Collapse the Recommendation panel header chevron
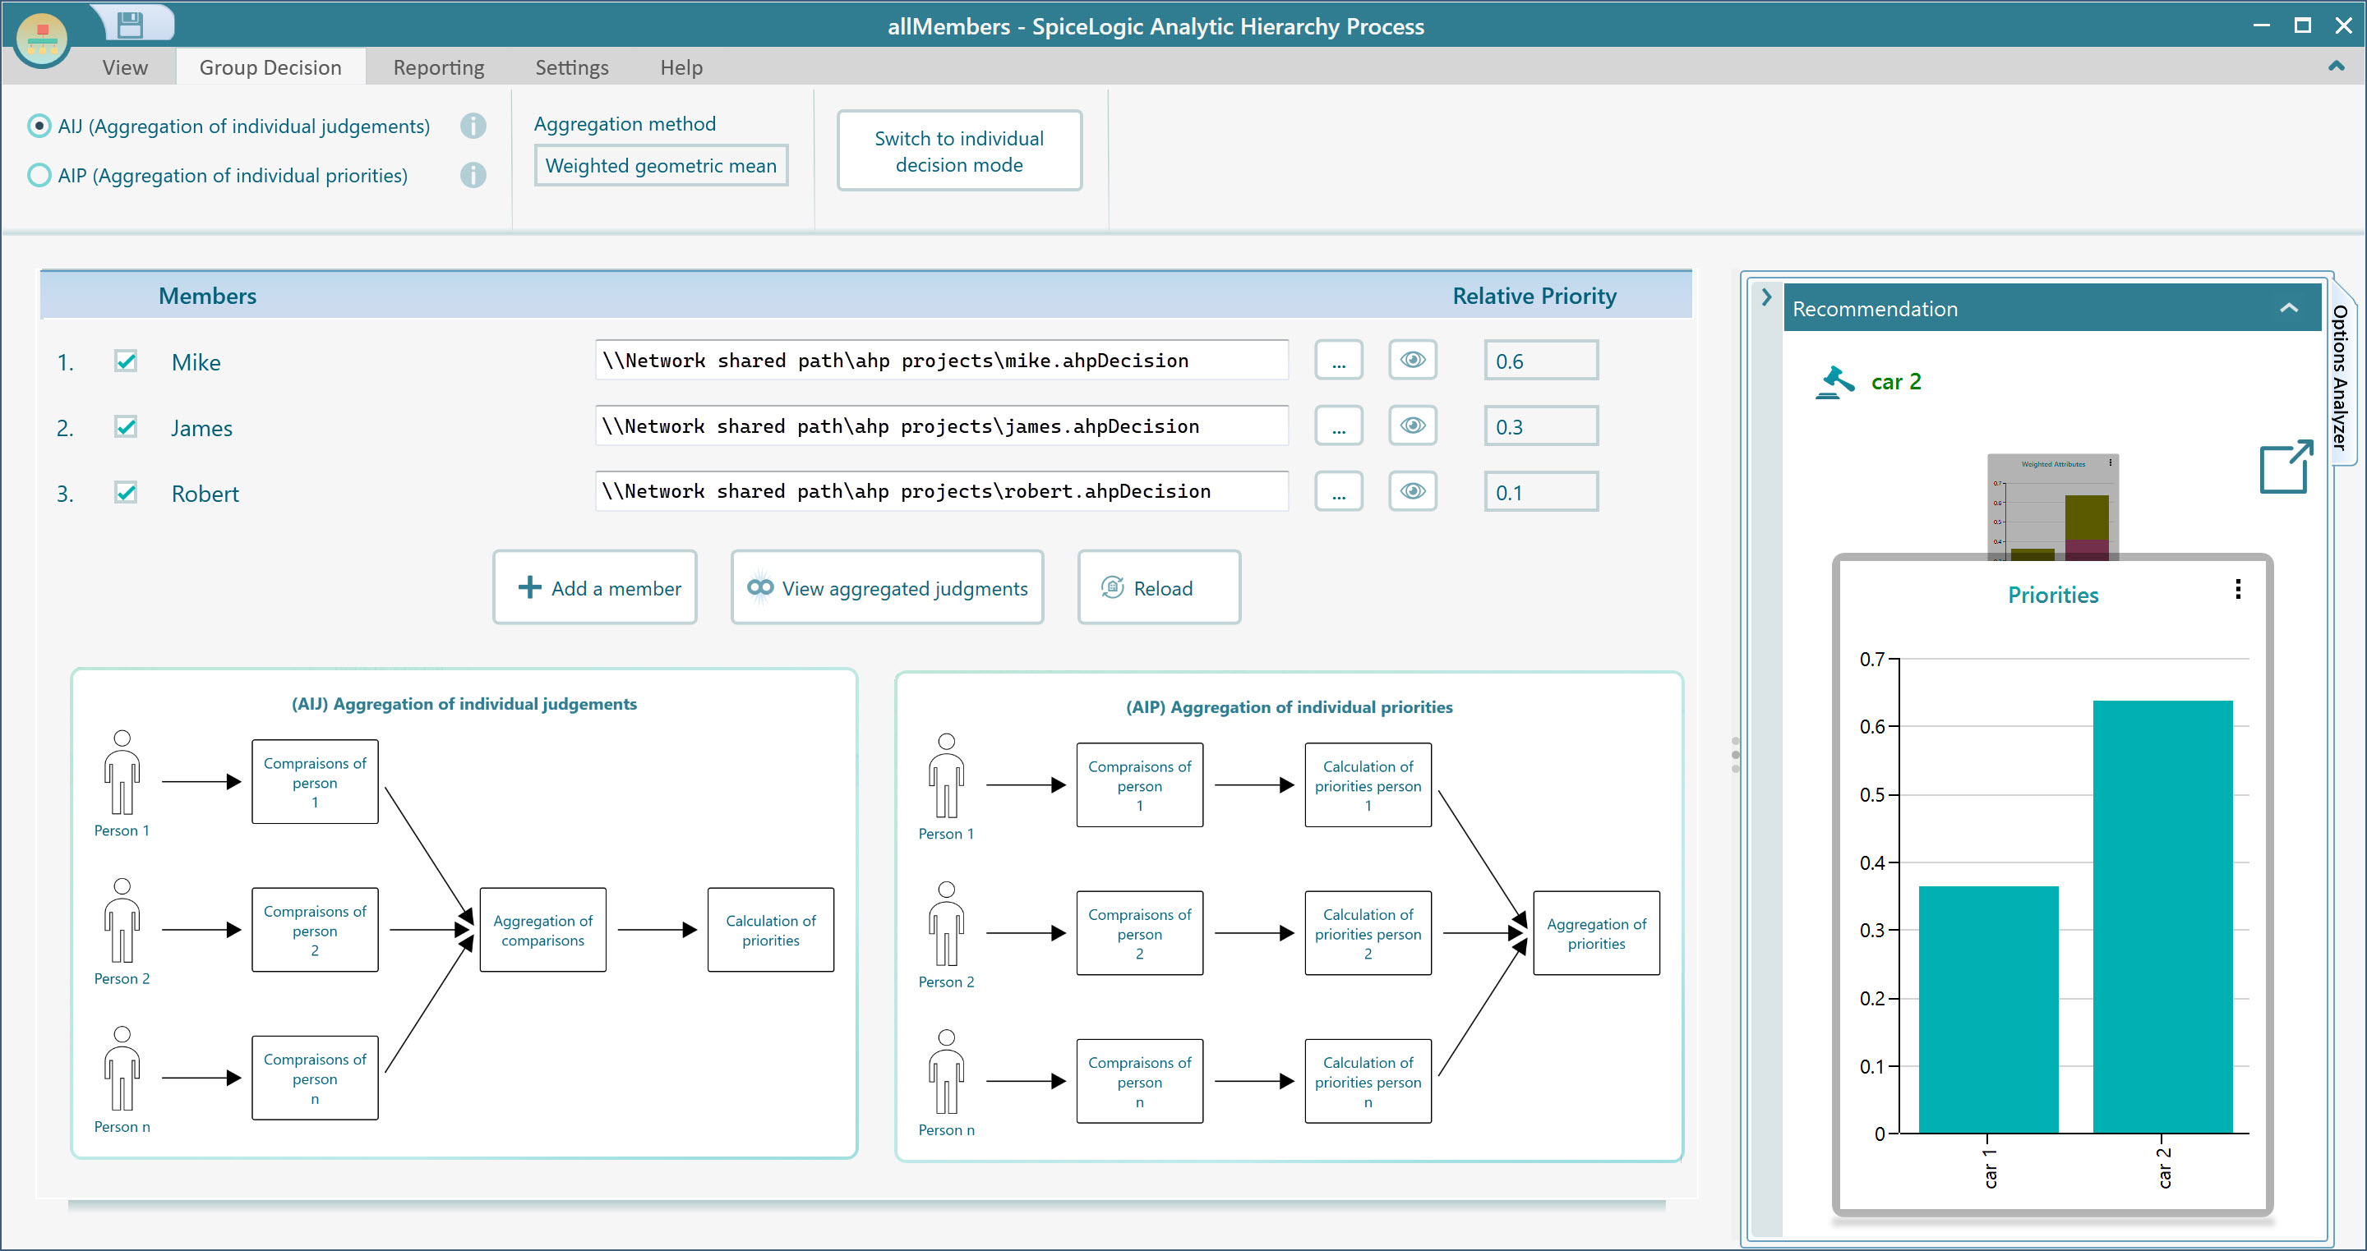 (2288, 309)
